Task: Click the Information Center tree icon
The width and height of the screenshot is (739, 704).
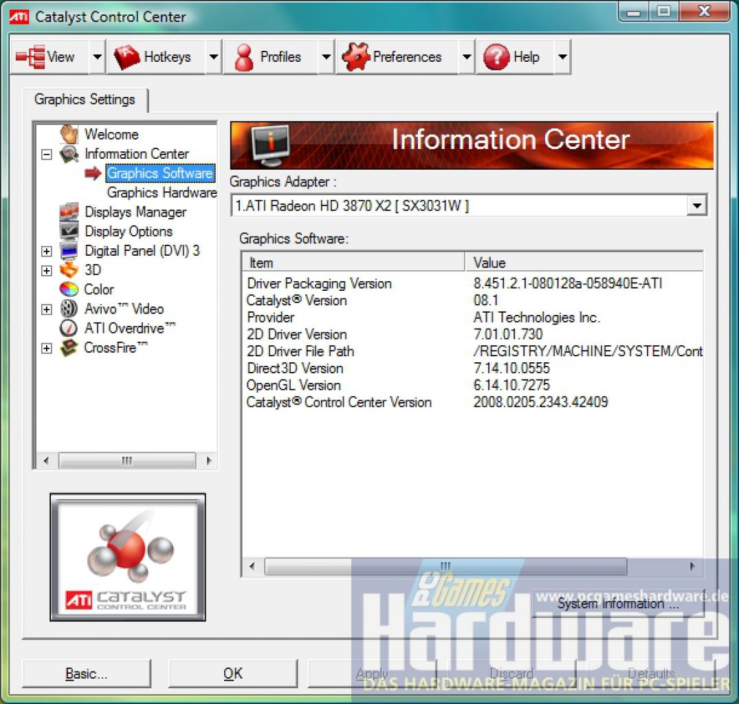Action: coord(69,154)
